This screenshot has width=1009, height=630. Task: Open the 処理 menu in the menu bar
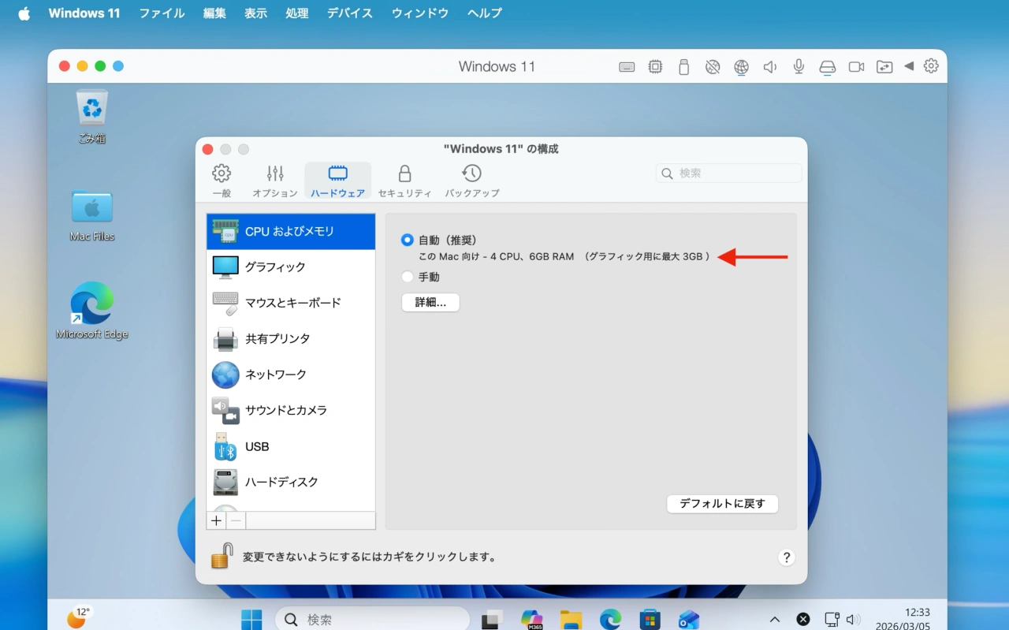pyautogui.click(x=297, y=13)
